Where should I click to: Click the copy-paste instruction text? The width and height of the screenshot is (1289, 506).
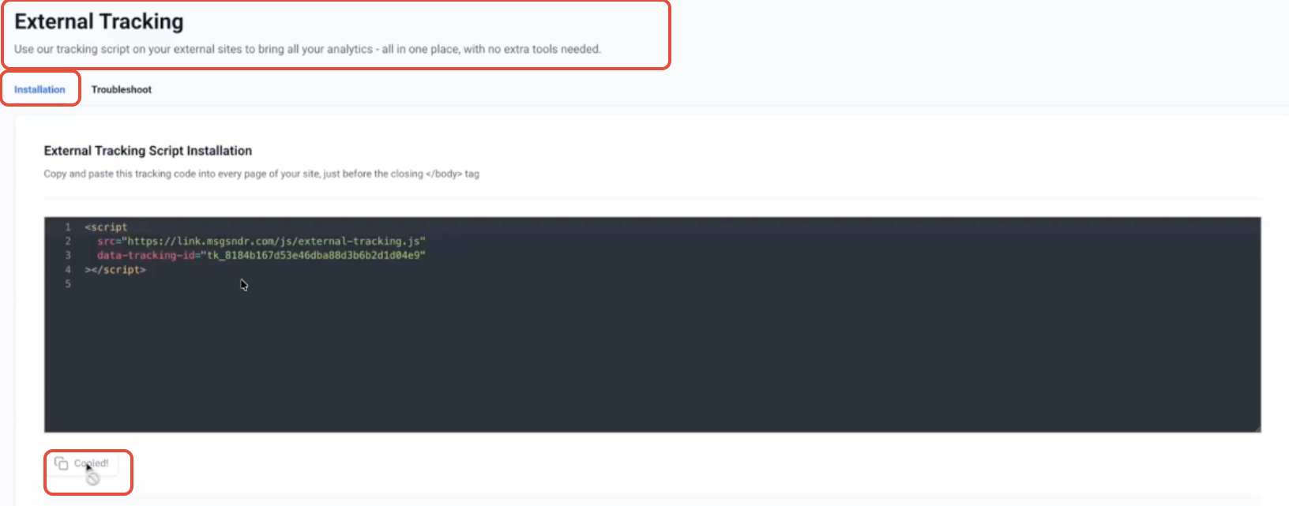[261, 174]
